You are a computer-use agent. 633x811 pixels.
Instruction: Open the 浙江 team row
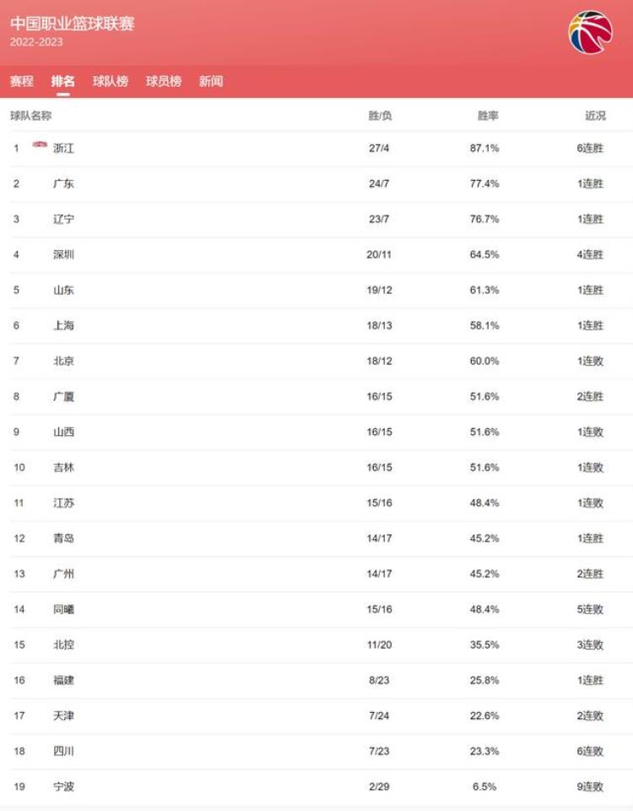click(316, 149)
